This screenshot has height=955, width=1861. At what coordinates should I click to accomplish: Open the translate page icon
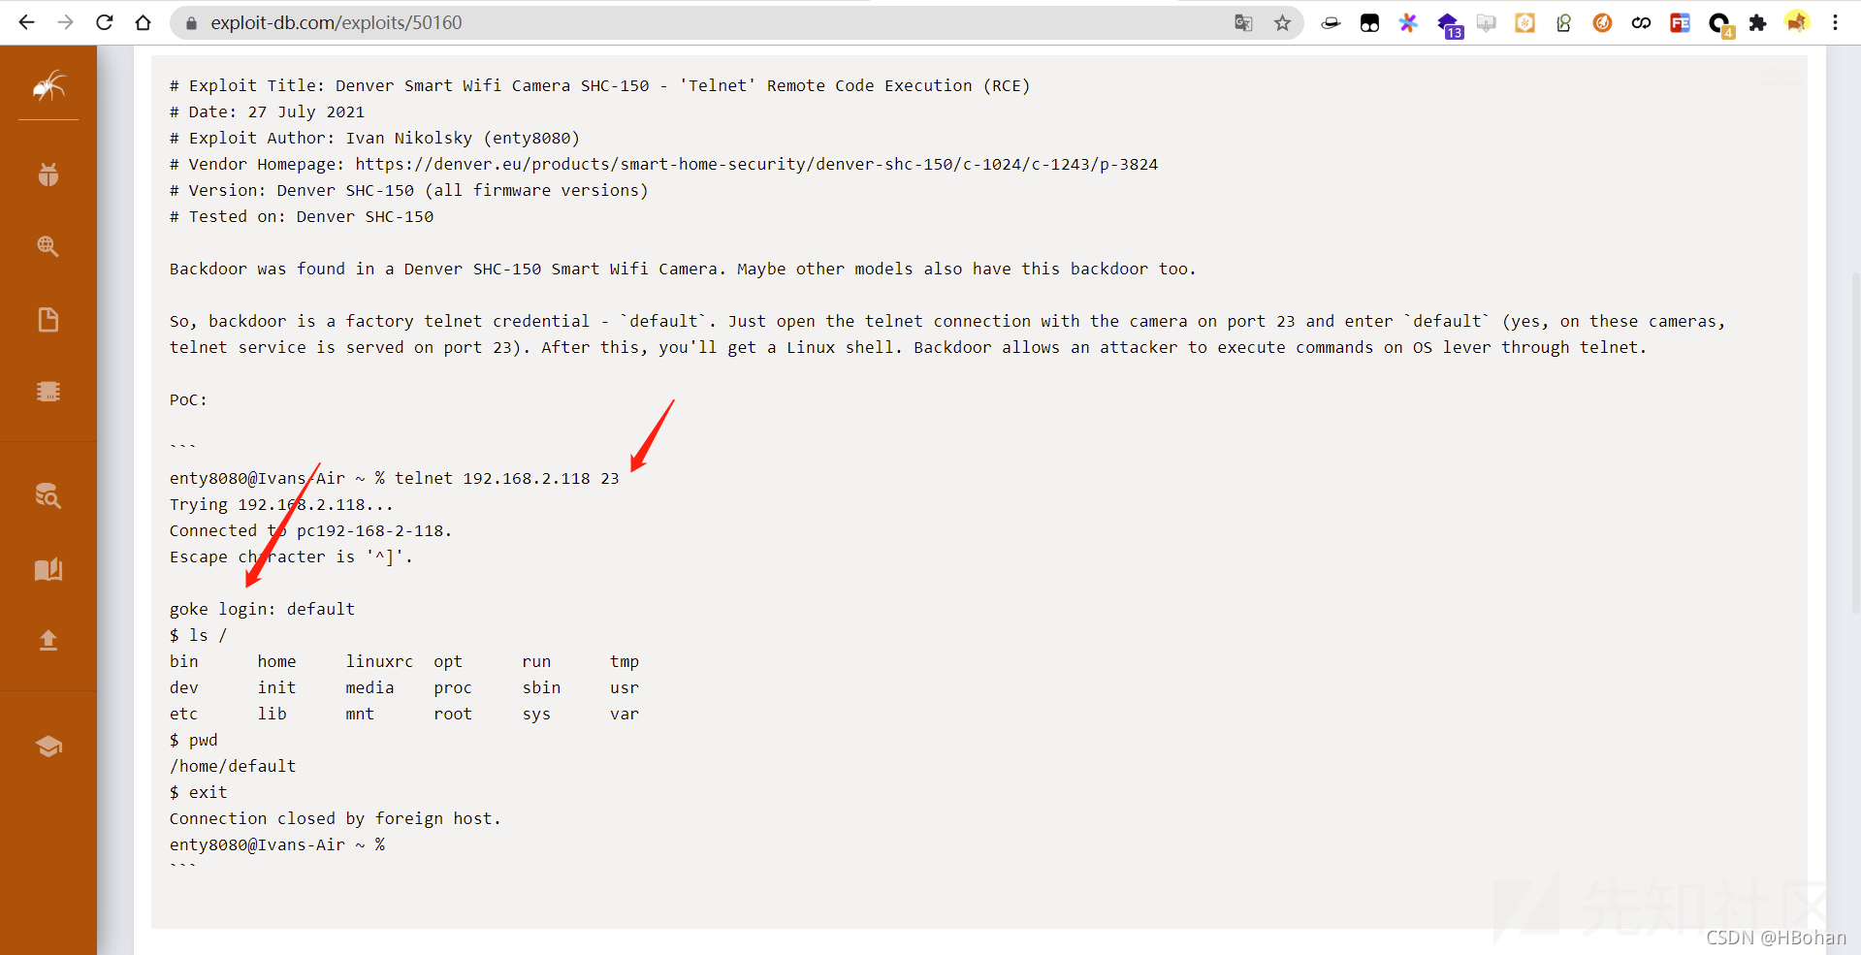[x=1243, y=22]
